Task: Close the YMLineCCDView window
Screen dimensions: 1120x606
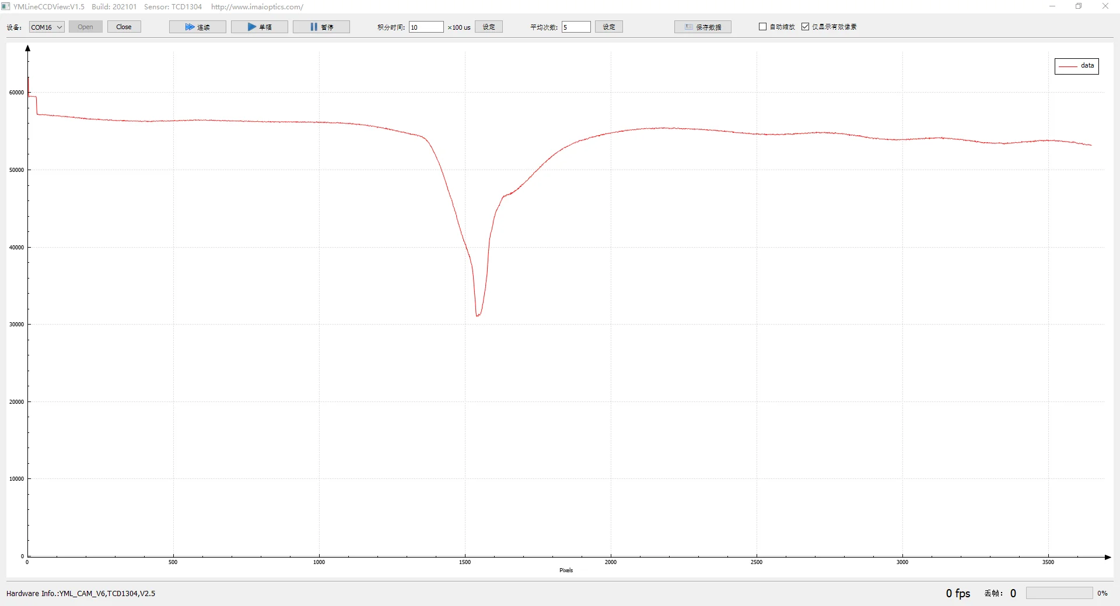Action: [1105, 6]
